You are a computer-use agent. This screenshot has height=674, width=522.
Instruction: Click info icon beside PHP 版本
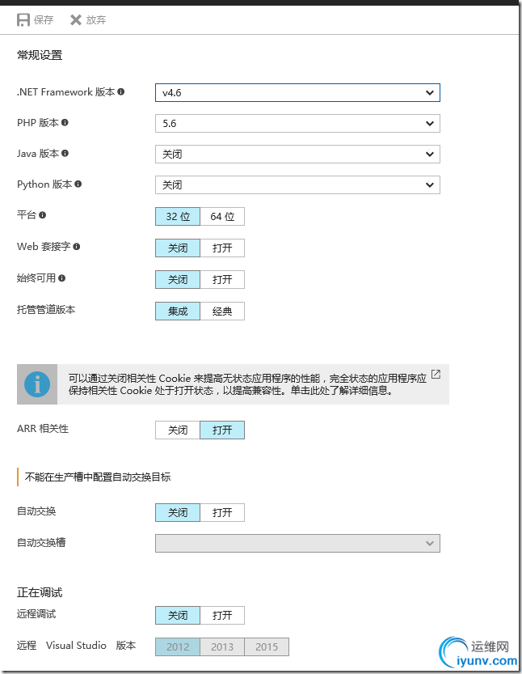65,122
